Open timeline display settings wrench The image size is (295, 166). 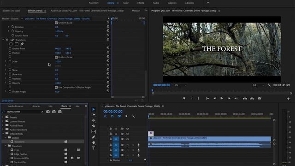coord(133,116)
